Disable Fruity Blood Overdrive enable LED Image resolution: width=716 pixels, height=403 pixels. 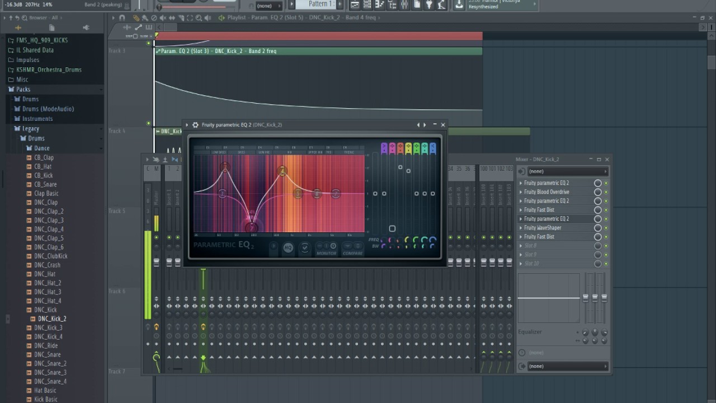[606, 192]
